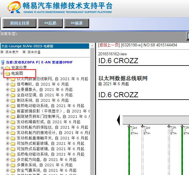Click open folder icon of 电路图
Viewport: 189px width, 175px height.
pyautogui.click(x=7, y=74)
